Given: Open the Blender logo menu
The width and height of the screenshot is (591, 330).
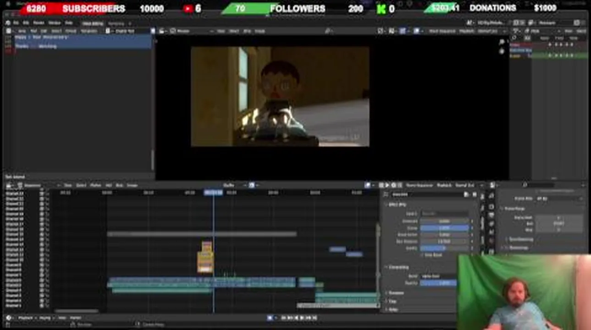Looking at the screenshot, I should click(8, 23).
